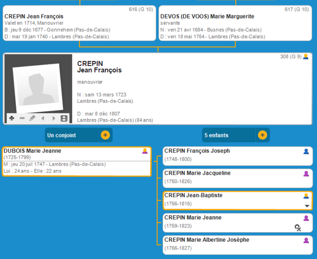This screenshot has height=259, width=317.
Task: Click person icon of main CREPIN Jean François
Action: [x=306, y=57]
